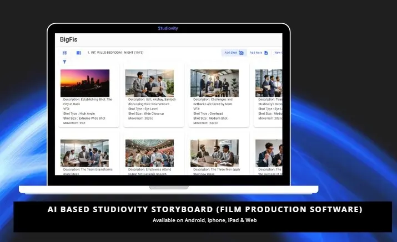Open the shot filter funnel icon
Image resolution: width=397 pixels, height=242 pixels.
pyautogui.click(x=64, y=62)
